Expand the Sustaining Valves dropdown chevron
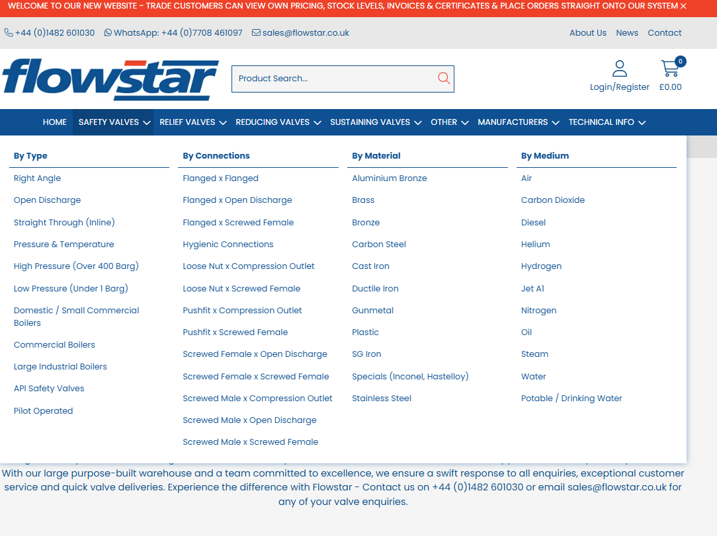 (x=417, y=122)
